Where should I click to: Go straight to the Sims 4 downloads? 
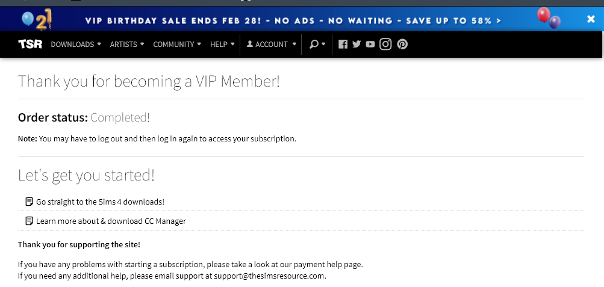point(100,202)
